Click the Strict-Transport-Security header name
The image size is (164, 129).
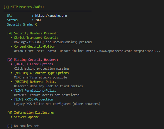[x=36, y=38]
